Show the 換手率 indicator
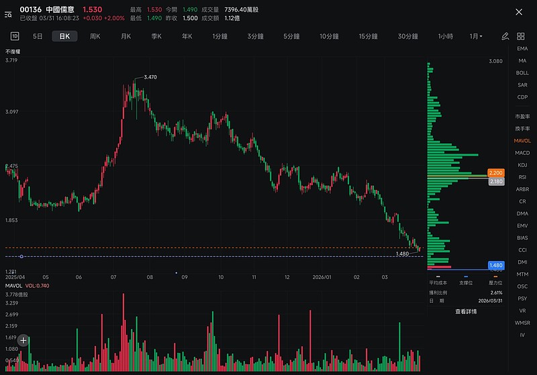The width and height of the screenshot is (537, 375). (522, 129)
